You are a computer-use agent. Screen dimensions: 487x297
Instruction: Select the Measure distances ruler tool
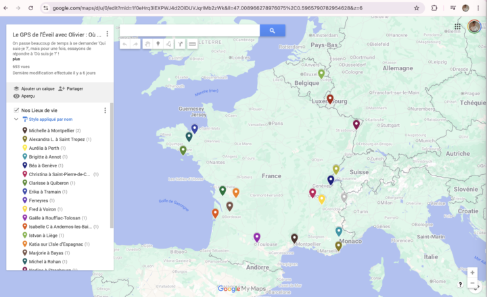point(192,44)
